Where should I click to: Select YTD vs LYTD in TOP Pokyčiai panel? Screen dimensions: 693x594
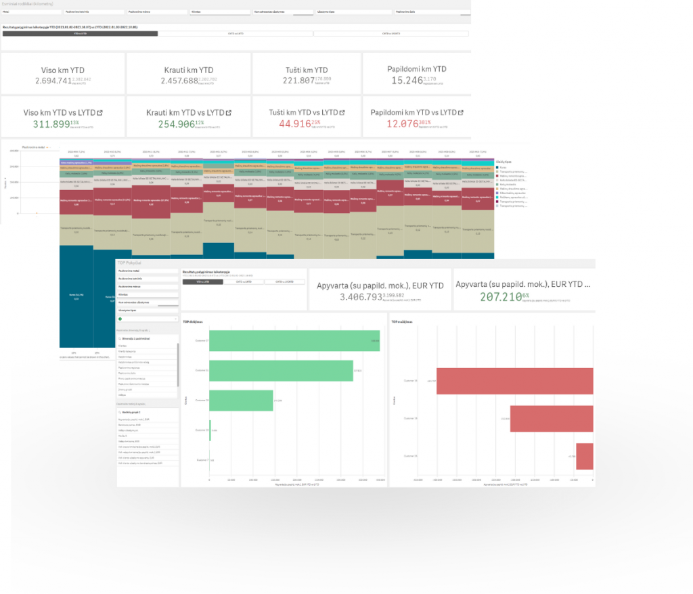tap(202, 281)
